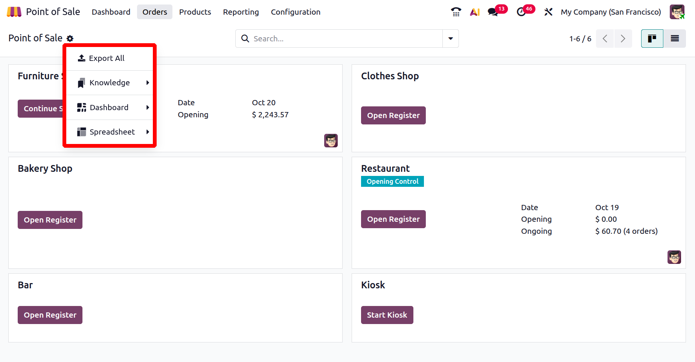Click the gear icon beside Point of Sale
The width and height of the screenshot is (695, 362).
point(70,38)
